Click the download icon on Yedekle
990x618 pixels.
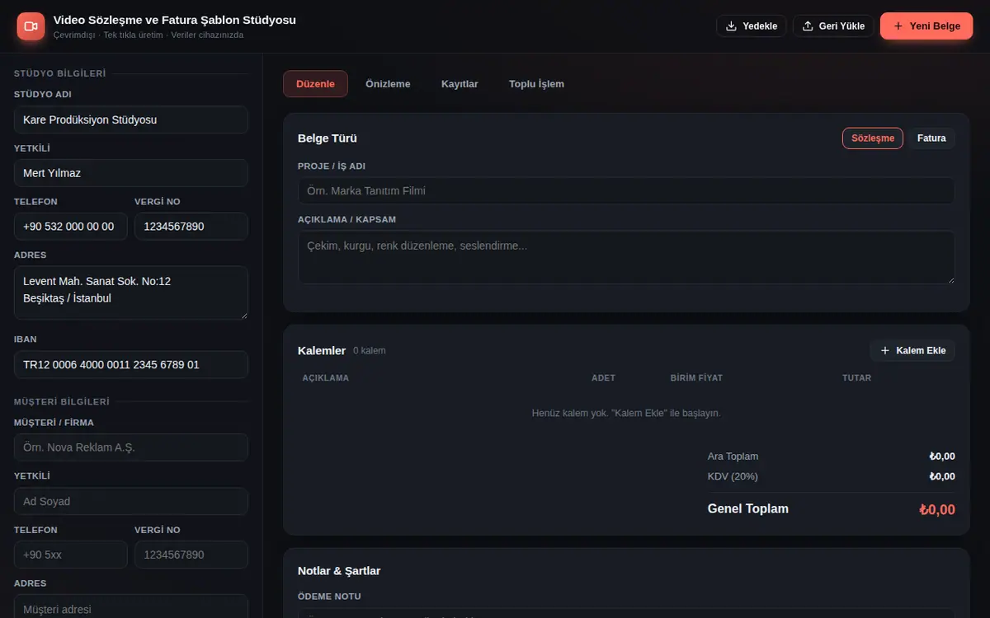pyautogui.click(x=731, y=26)
